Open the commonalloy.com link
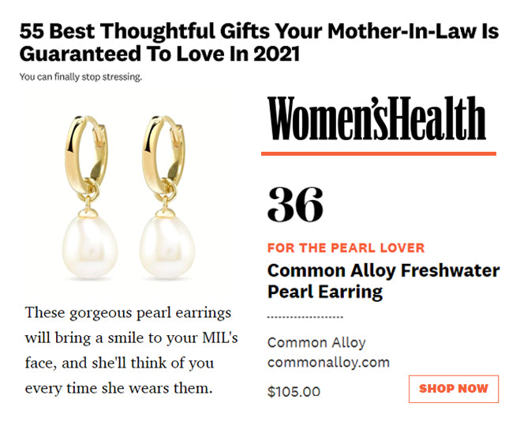The image size is (520, 426). (x=328, y=362)
